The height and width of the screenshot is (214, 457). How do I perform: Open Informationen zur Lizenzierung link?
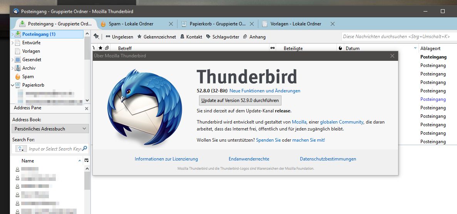(166, 159)
